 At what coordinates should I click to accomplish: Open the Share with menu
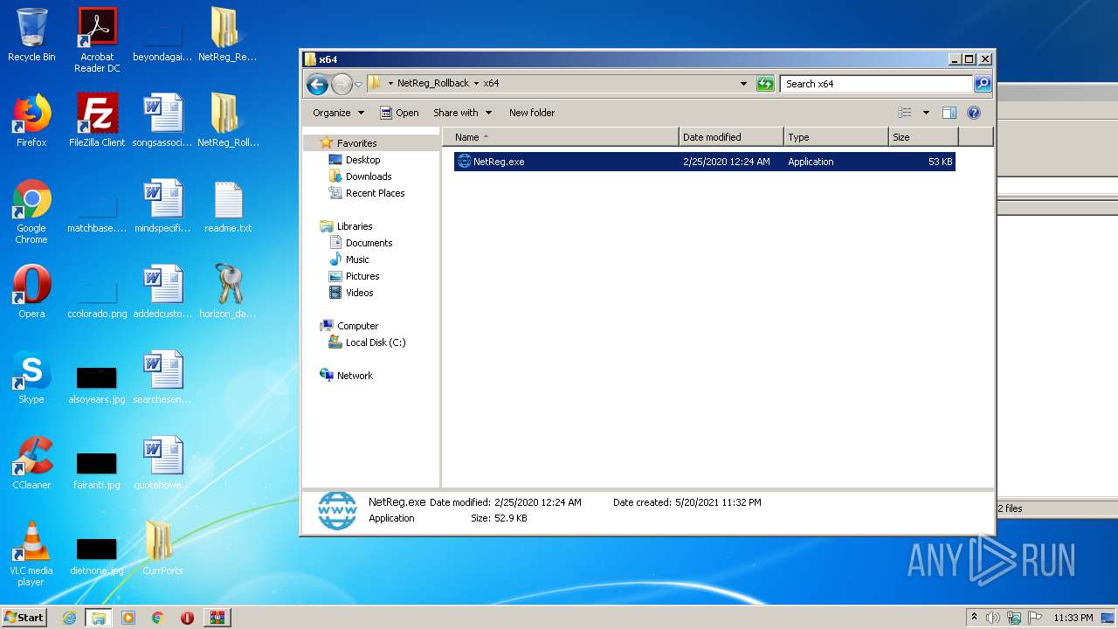coord(462,113)
